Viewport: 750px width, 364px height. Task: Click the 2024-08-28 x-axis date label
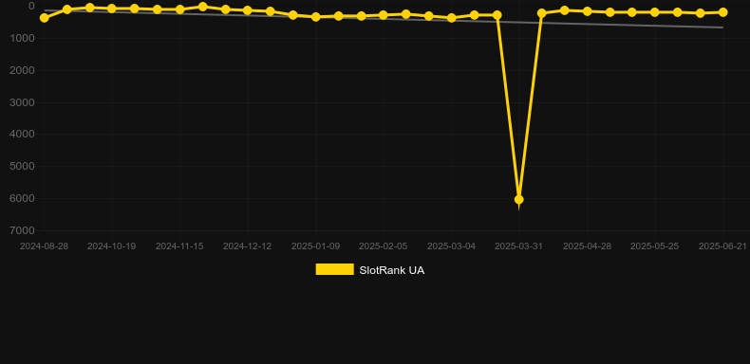pyautogui.click(x=44, y=246)
